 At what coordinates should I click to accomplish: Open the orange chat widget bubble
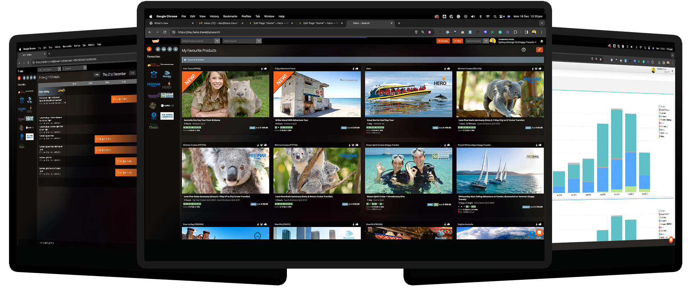pyautogui.click(x=539, y=232)
